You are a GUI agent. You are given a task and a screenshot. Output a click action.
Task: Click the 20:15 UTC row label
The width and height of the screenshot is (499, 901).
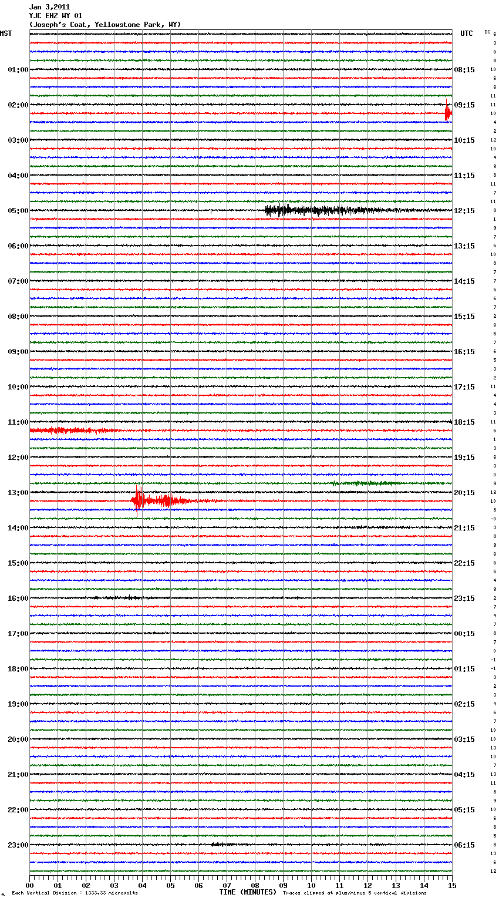tap(464, 493)
